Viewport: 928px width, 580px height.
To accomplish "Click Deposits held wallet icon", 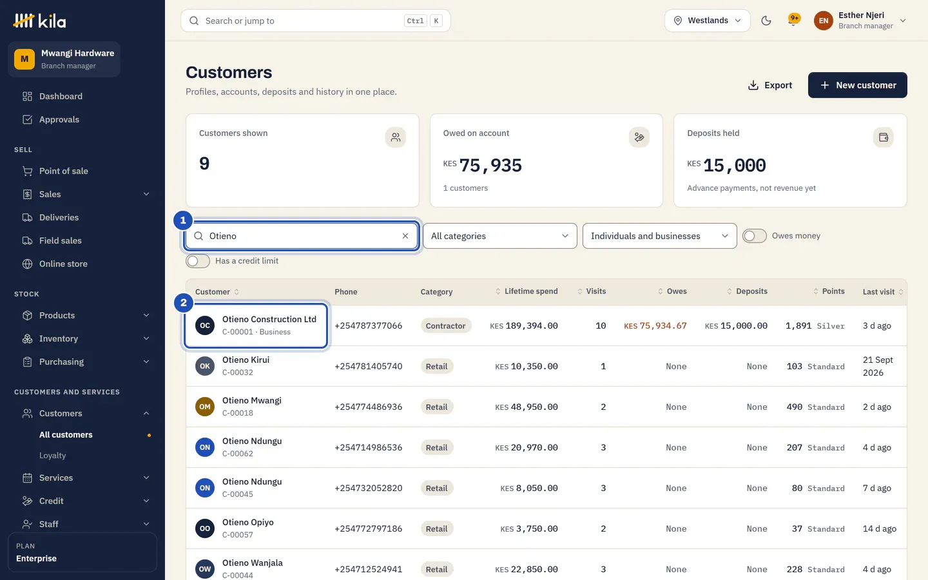I will point(884,137).
